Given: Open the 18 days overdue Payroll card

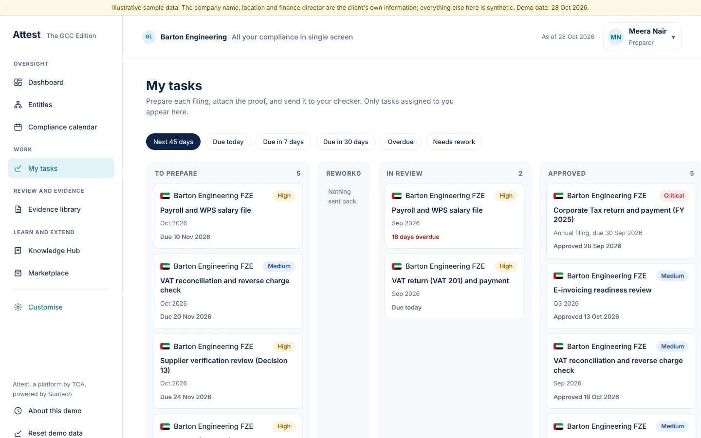Looking at the screenshot, I should click(x=455, y=216).
